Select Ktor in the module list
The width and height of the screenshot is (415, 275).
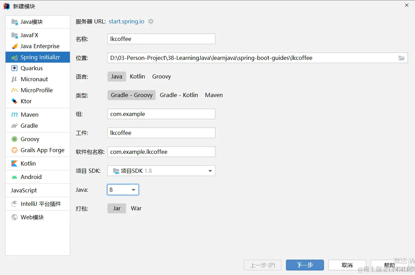coord(38,101)
